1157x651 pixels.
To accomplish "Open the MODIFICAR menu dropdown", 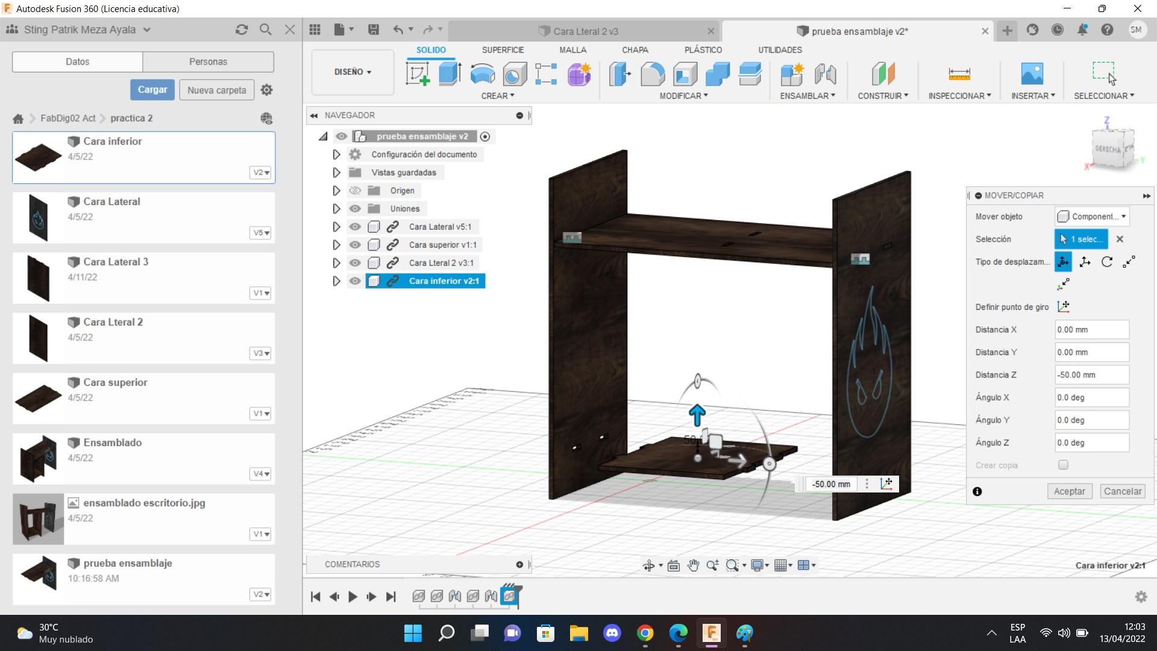I will pyautogui.click(x=683, y=96).
